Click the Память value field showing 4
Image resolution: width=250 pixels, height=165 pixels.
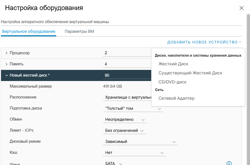point(127,64)
